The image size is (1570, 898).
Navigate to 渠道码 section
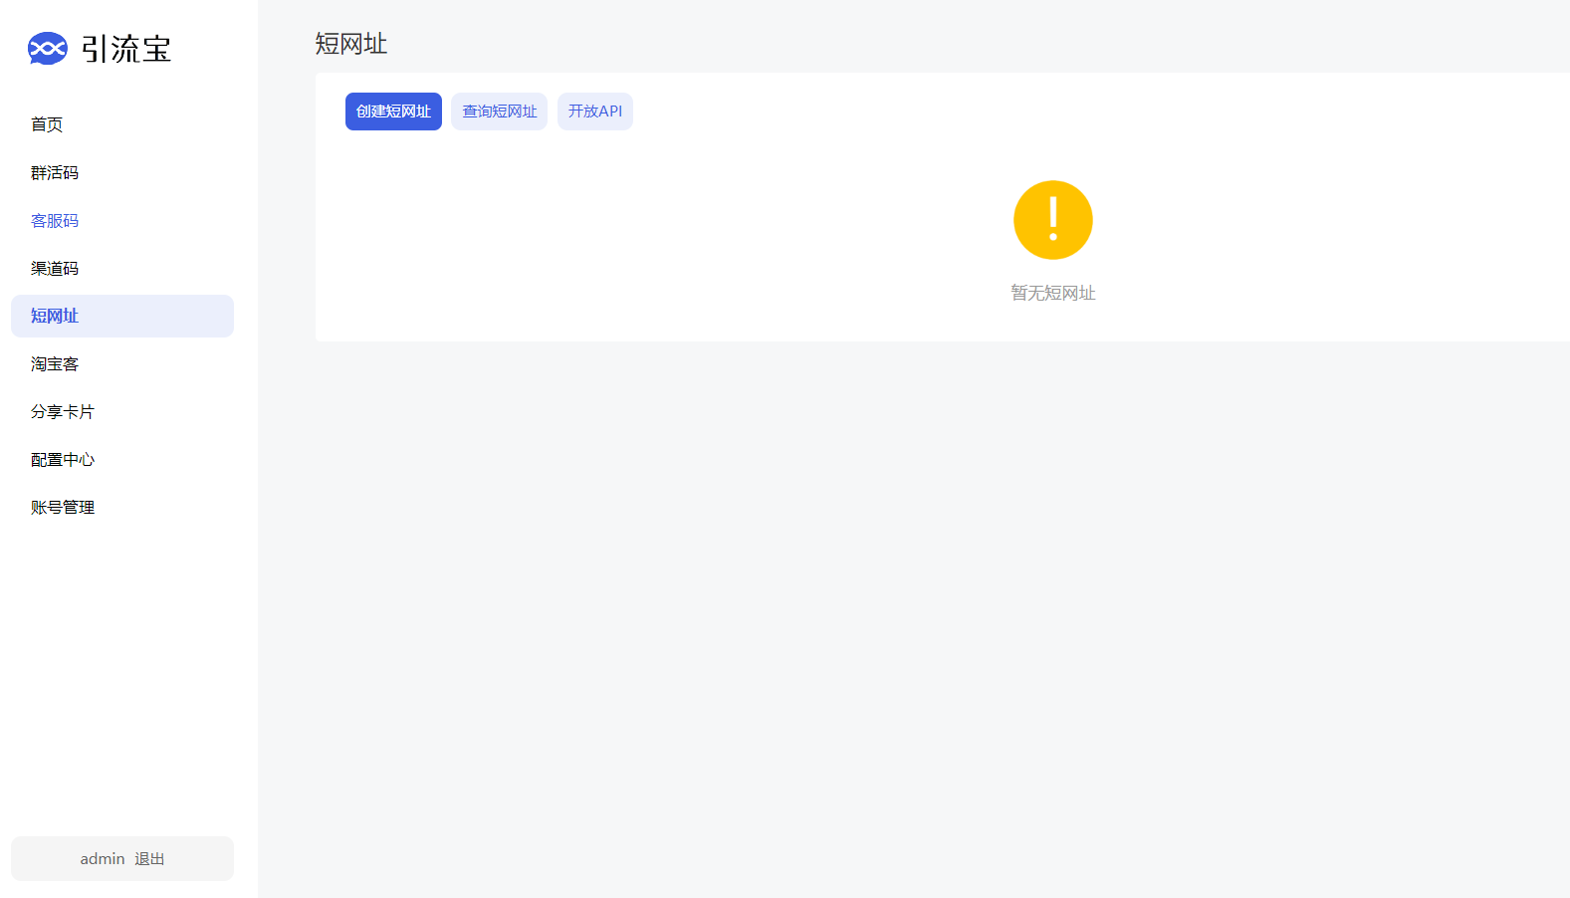pyautogui.click(x=55, y=268)
